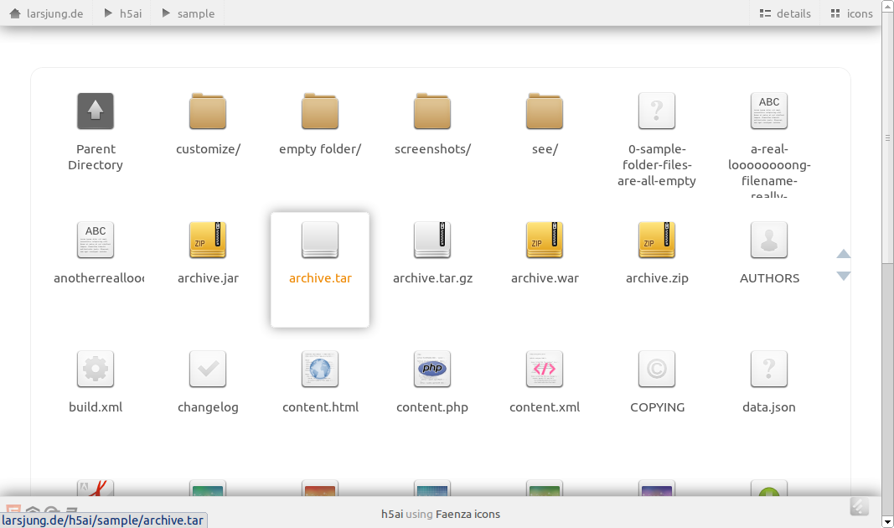Click the Parent Directory label text
The width and height of the screenshot is (894, 528).
[x=96, y=157]
